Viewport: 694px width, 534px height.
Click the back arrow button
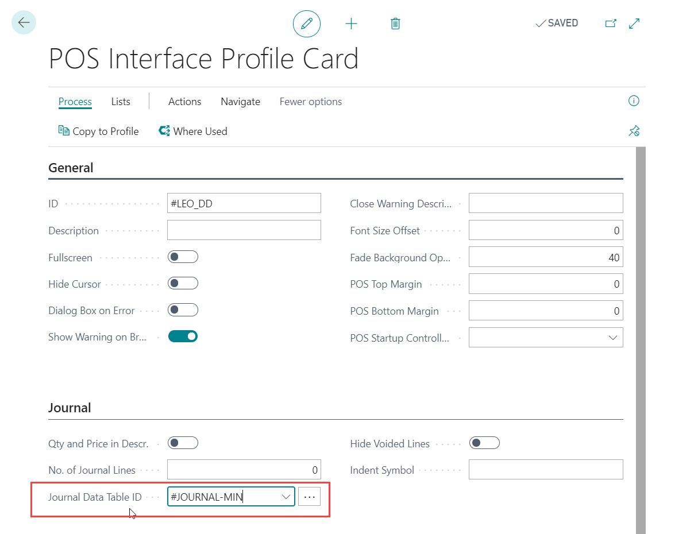point(24,23)
